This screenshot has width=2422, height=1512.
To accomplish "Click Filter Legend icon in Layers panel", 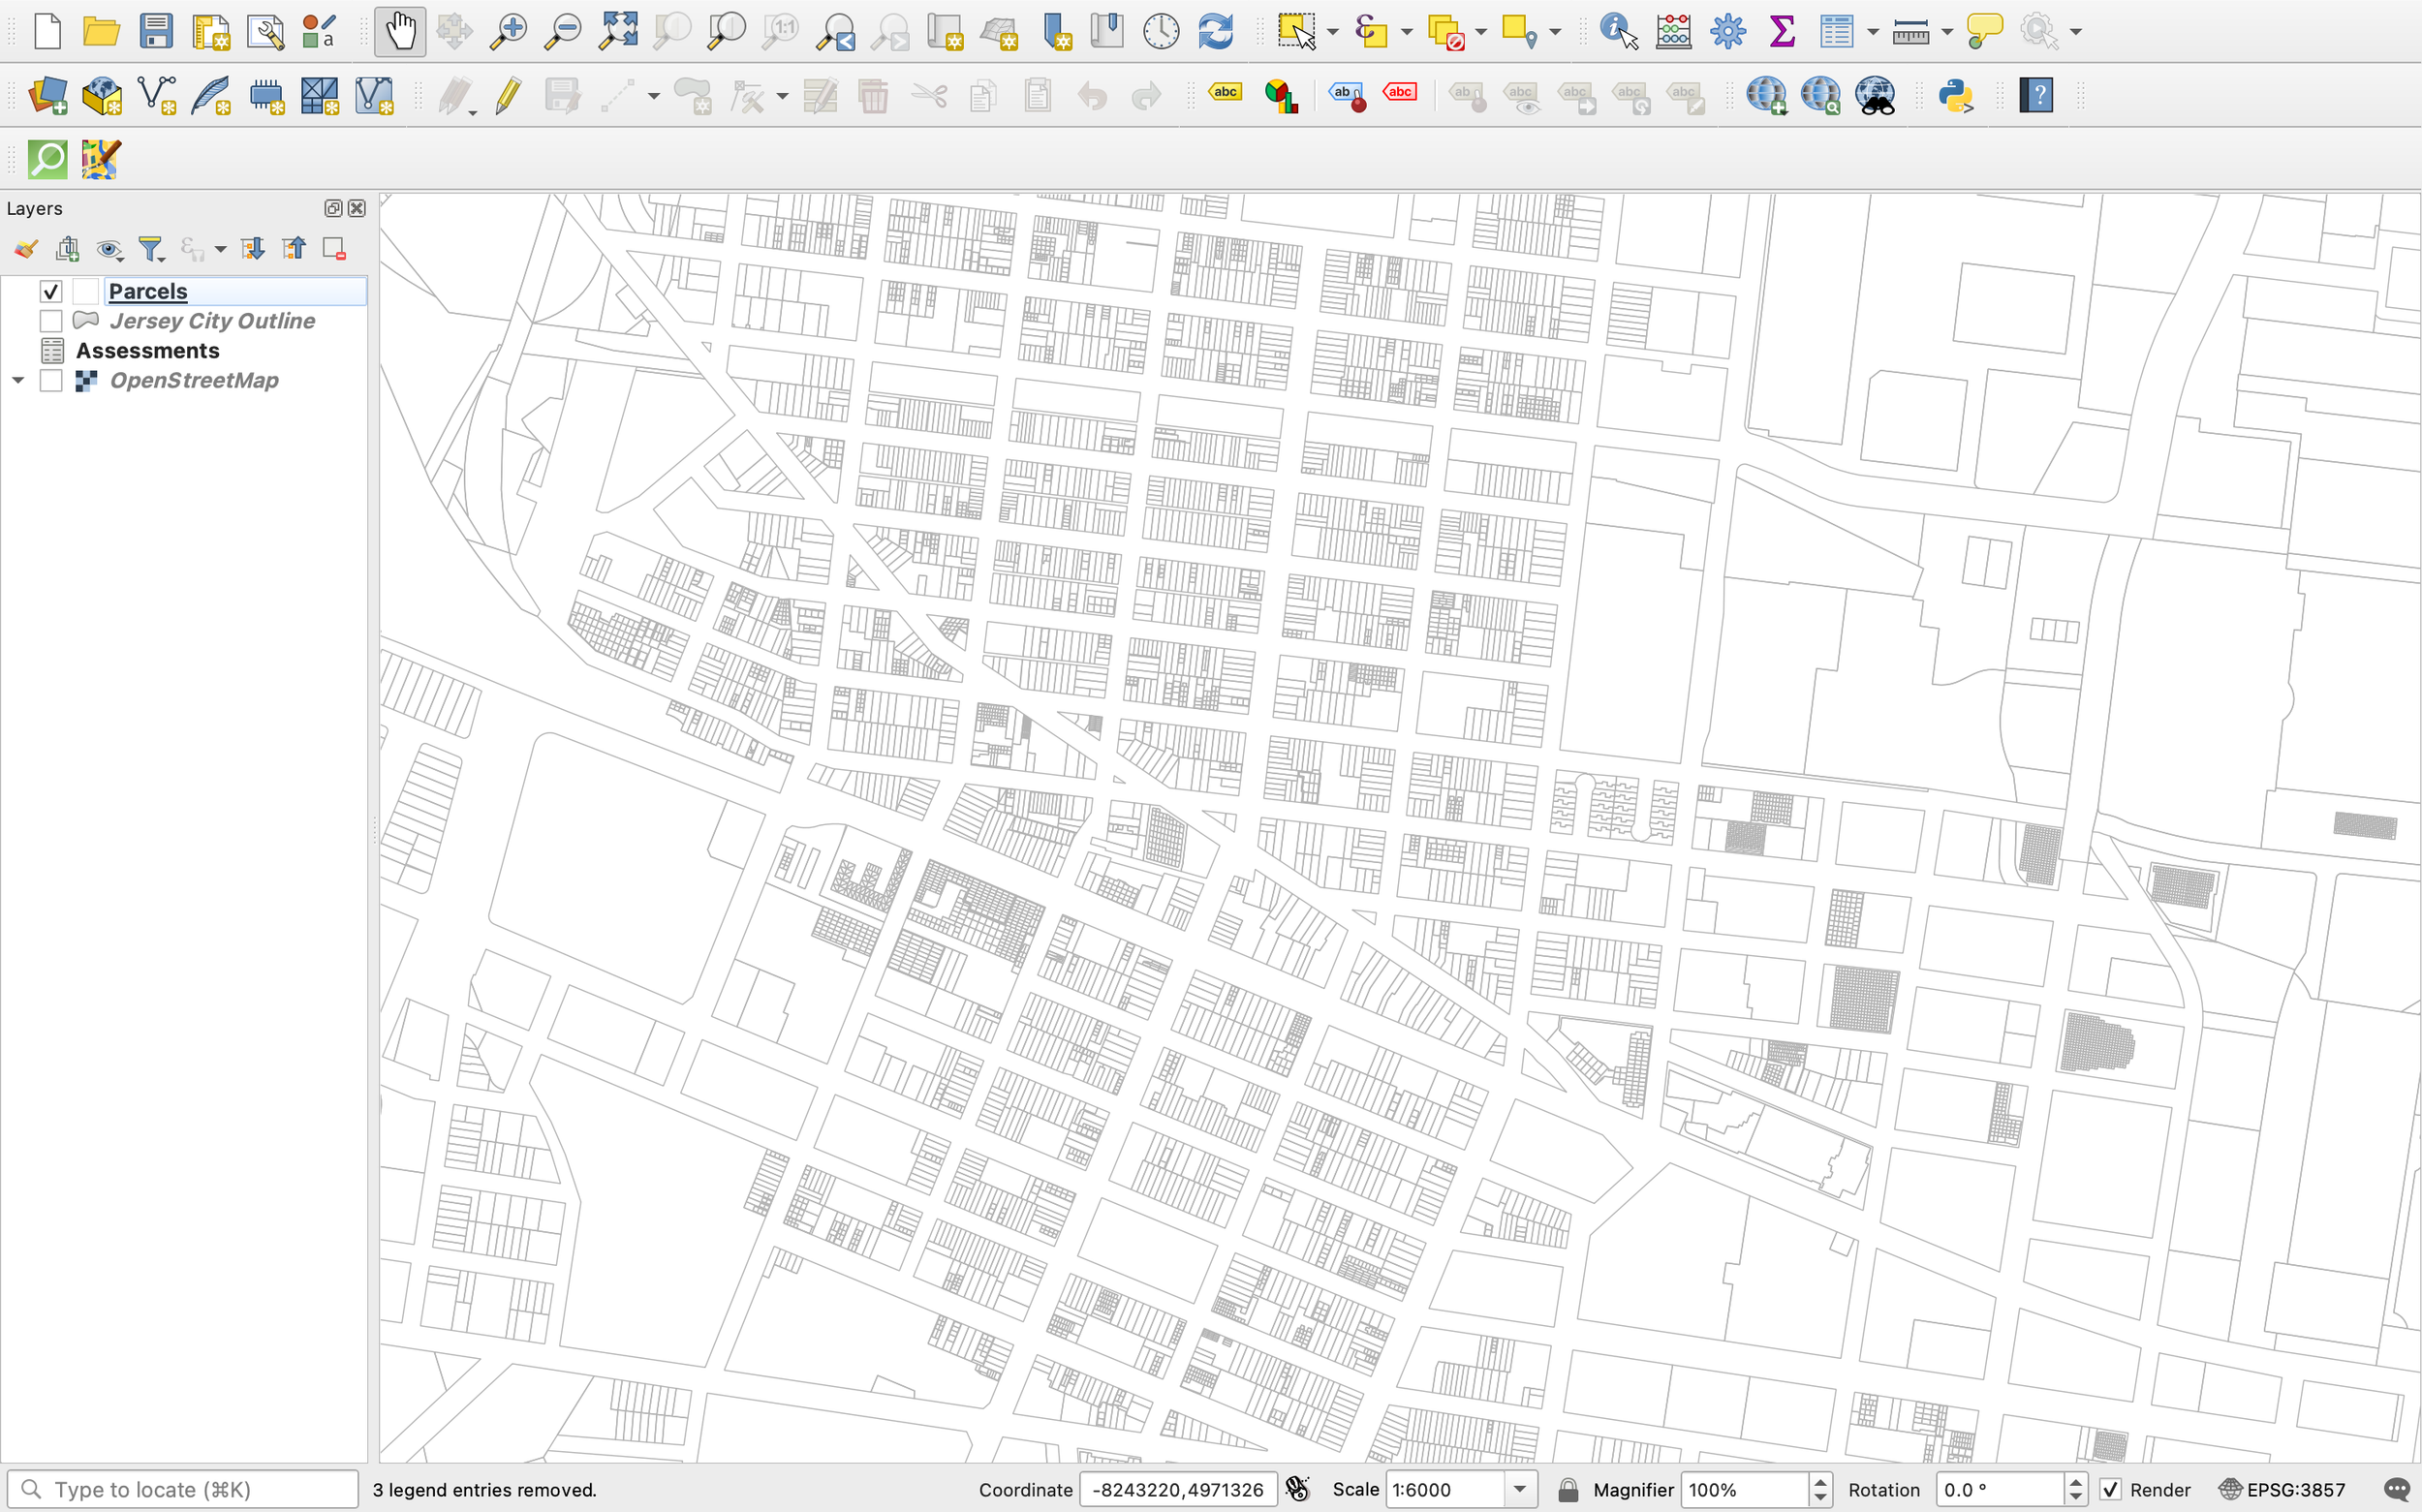I will tap(150, 249).
